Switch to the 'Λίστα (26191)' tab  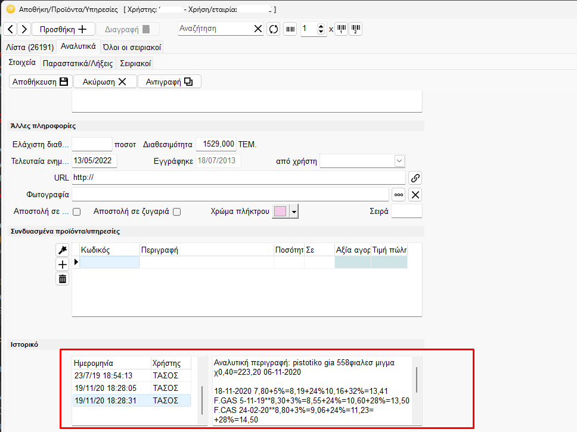(x=30, y=48)
